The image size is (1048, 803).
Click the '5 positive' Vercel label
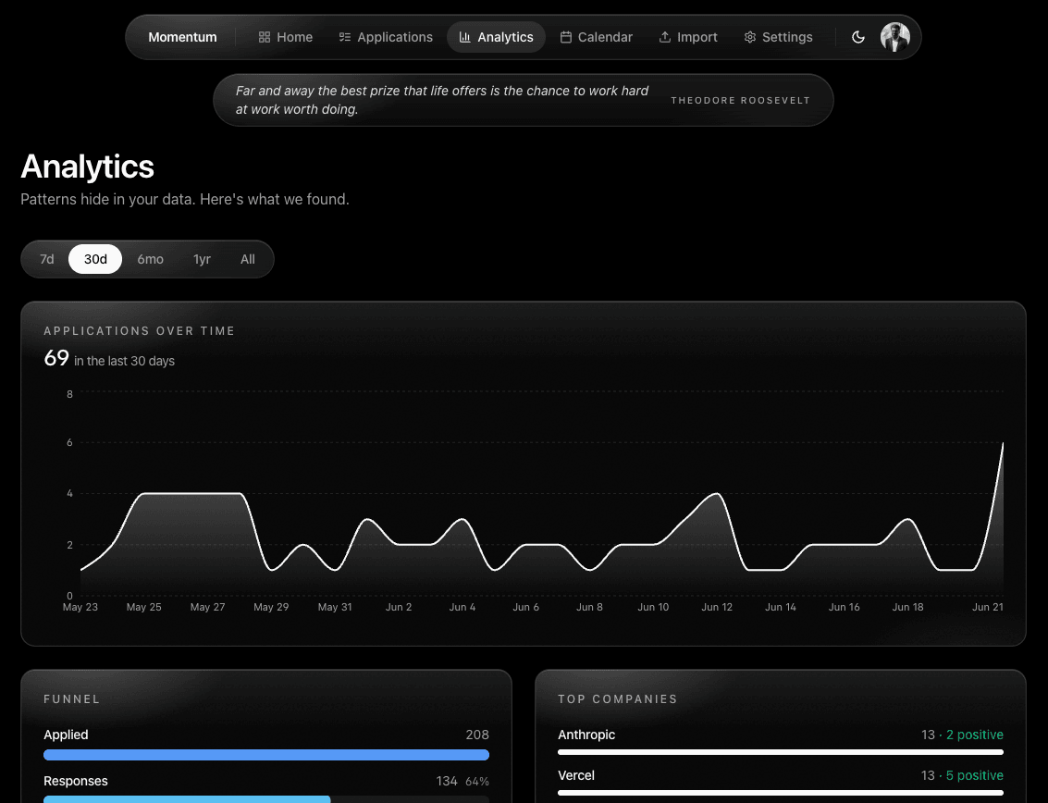pyautogui.click(x=975, y=775)
